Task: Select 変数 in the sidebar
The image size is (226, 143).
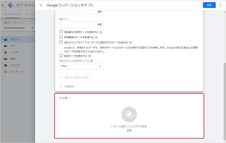Action: click(18, 59)
